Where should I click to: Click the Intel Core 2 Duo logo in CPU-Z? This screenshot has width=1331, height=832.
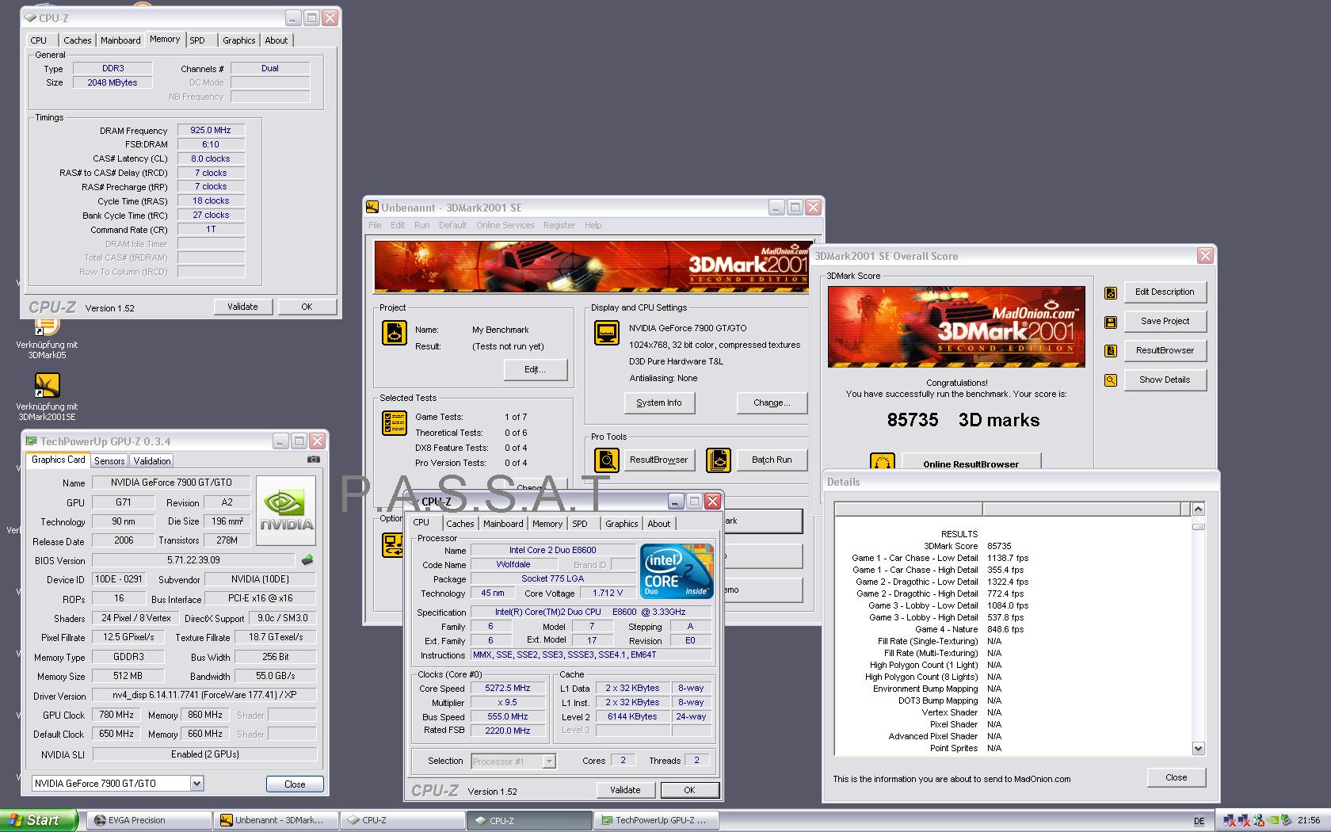[x=677, y=571]
